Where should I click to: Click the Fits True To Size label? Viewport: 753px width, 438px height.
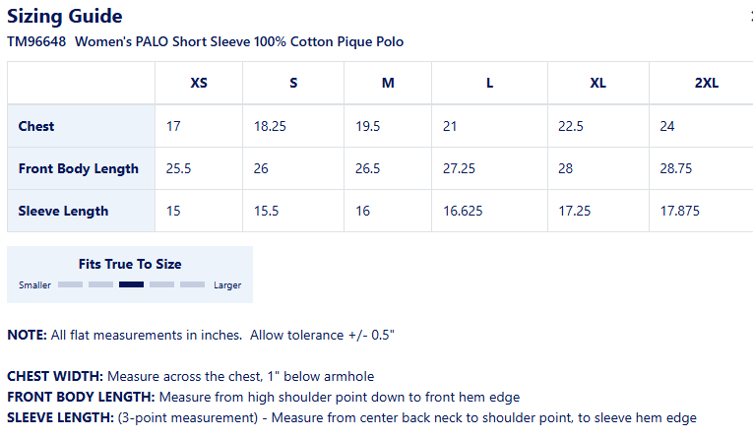tap(130, 264)
